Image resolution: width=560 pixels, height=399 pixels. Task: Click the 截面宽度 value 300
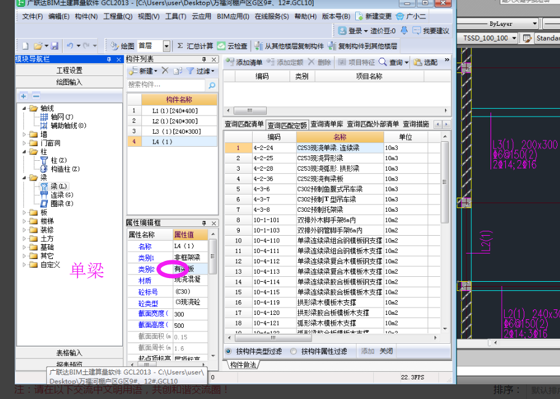pyautogui.click(x=190, y=314)
